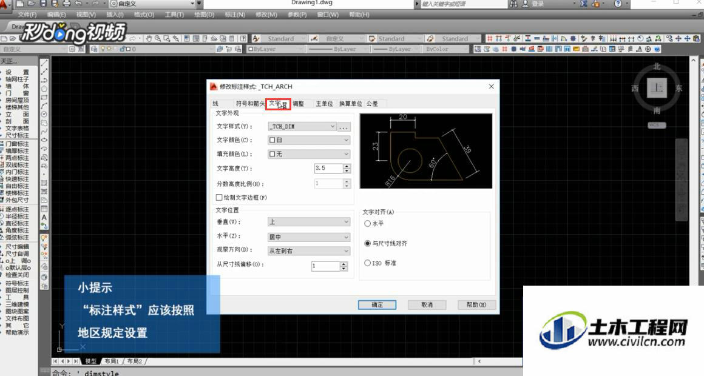This screenshot has width=704, height=376.
Task: Switch to the 线 tab
Action: (215, 104)
